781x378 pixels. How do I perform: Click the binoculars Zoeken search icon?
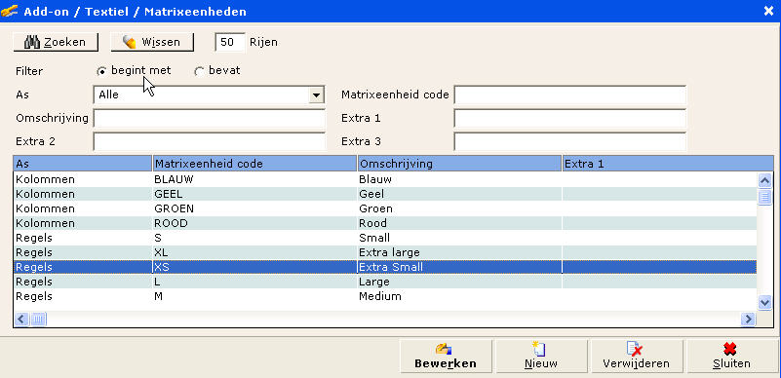click(32, 42)
